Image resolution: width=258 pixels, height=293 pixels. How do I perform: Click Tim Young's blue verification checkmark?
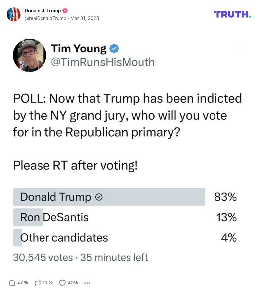pos(114,48)
